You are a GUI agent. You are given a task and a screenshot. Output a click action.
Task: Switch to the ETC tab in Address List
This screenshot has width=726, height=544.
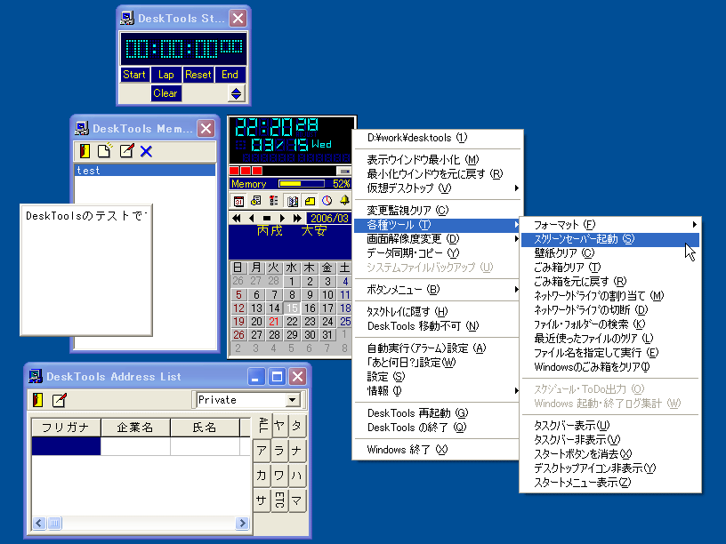[x=279, y=500]
